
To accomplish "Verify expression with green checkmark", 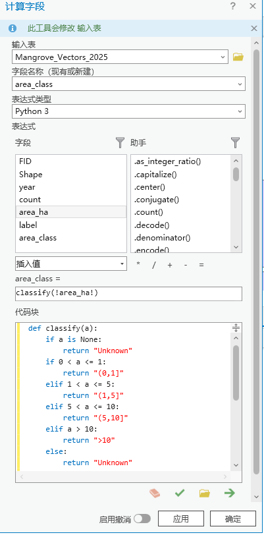I will coord(180,493).
